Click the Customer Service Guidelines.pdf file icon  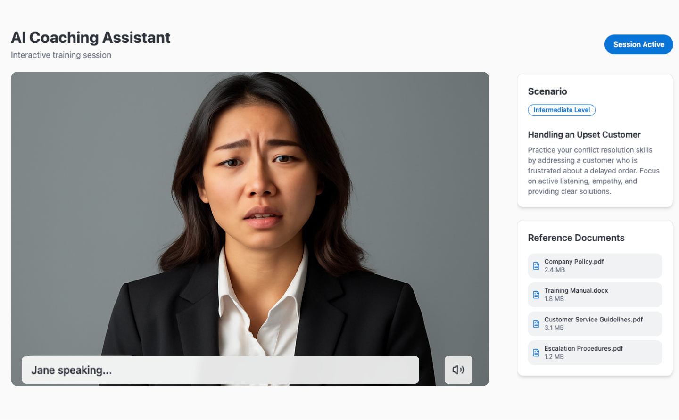[x=536, y=324]
